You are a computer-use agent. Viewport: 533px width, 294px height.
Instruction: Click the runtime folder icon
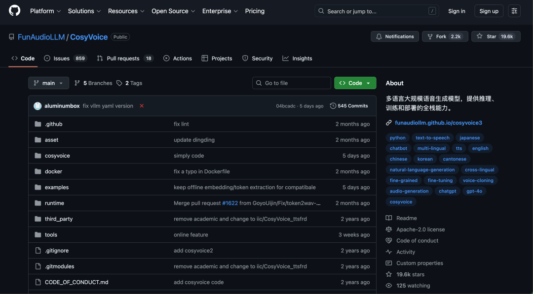(x=38, y=203)
